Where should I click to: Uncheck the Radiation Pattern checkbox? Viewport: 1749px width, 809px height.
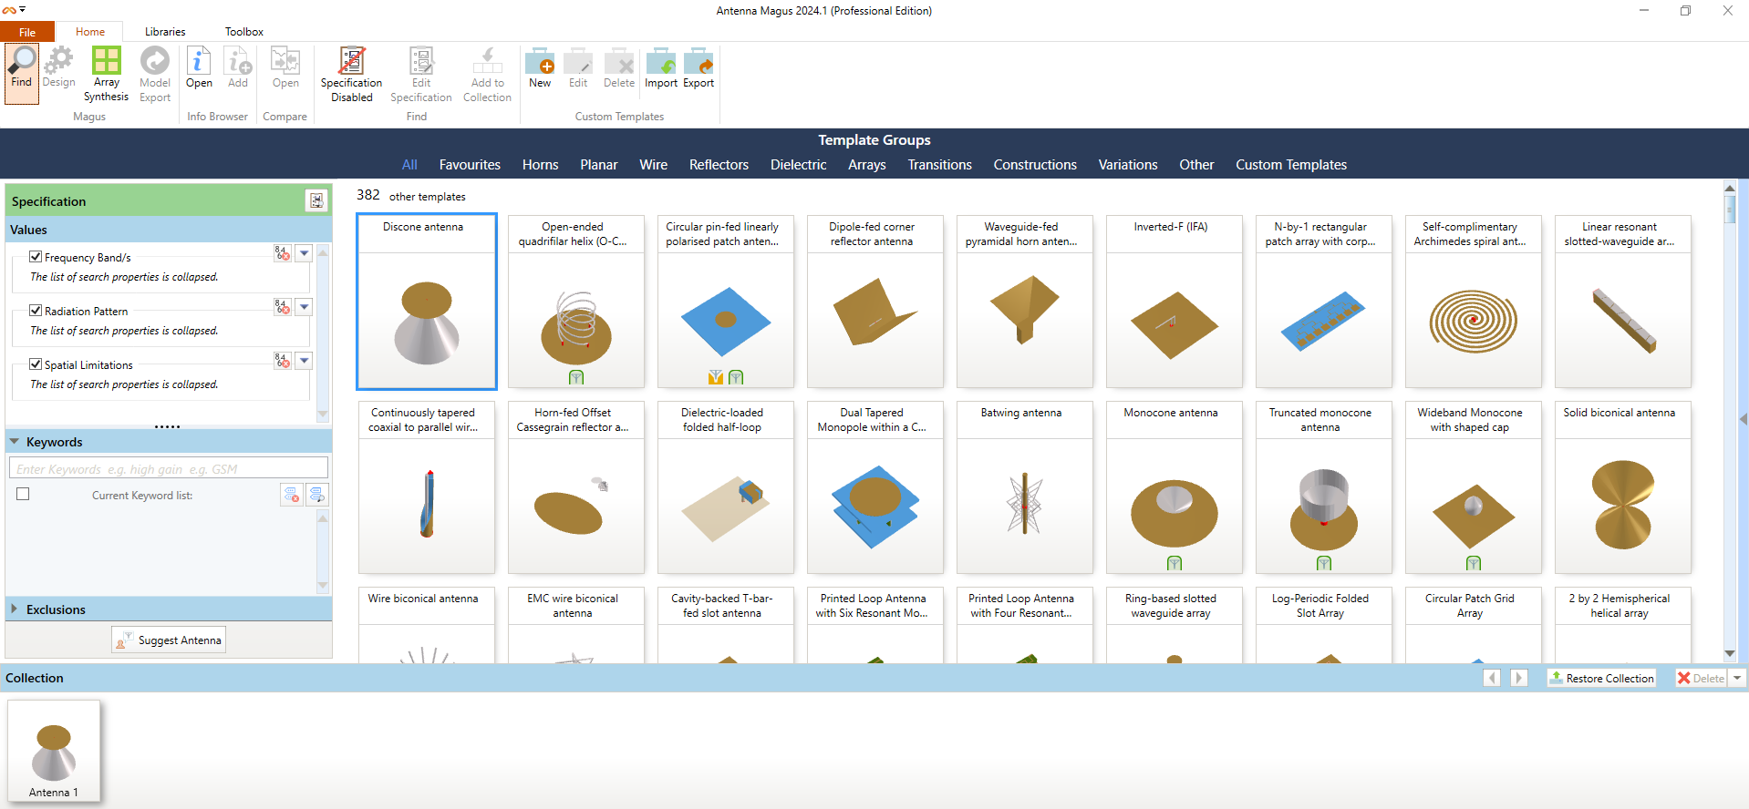click(36, 311)
